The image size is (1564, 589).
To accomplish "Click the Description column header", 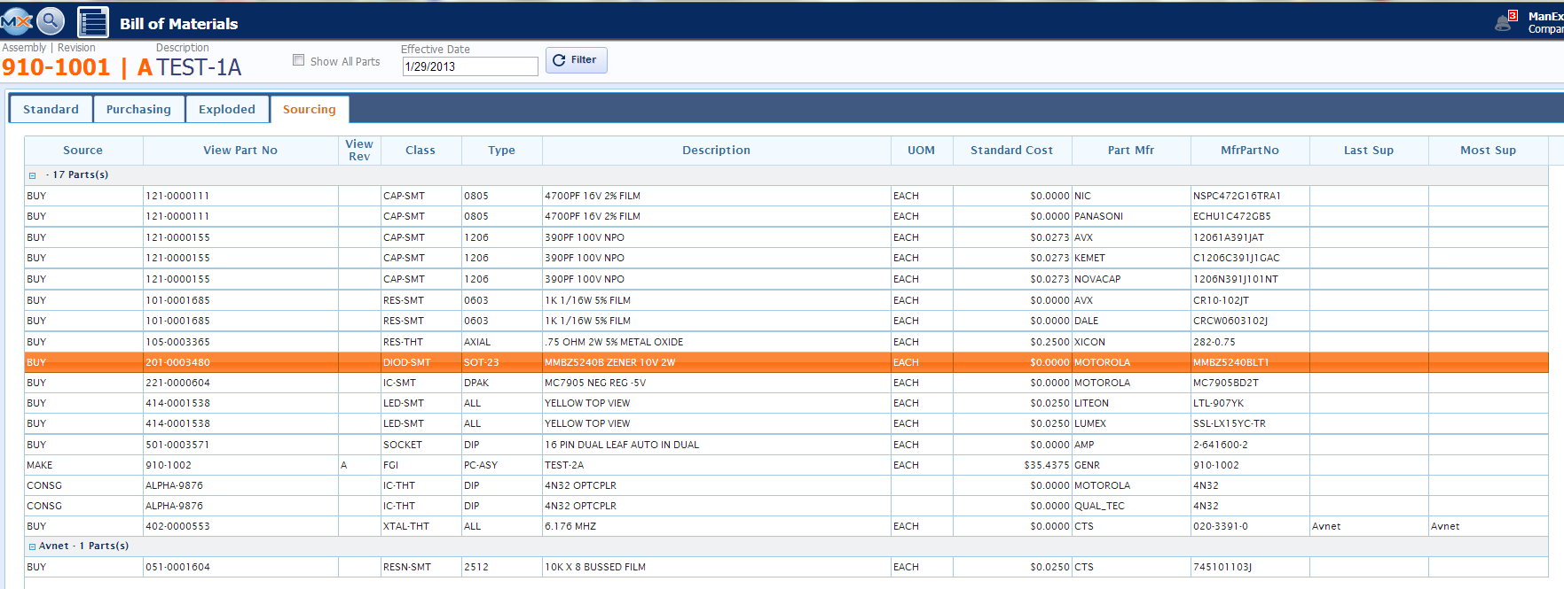I will click(x=717, y=151).
